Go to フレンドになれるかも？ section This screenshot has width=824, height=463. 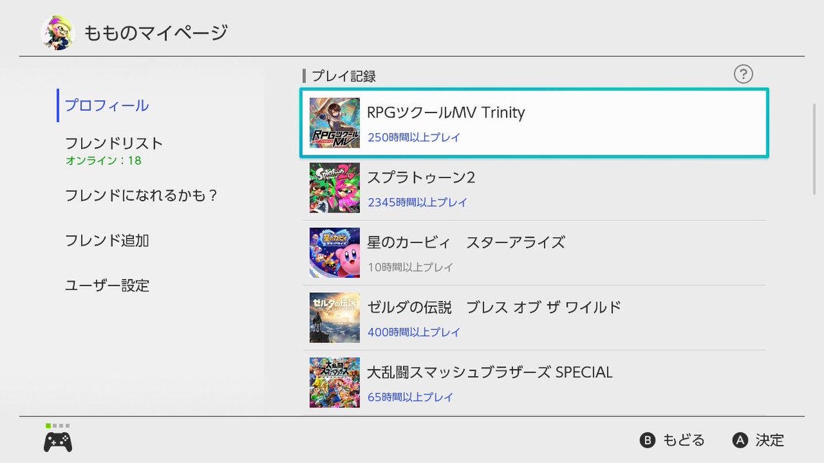[141, 195]
